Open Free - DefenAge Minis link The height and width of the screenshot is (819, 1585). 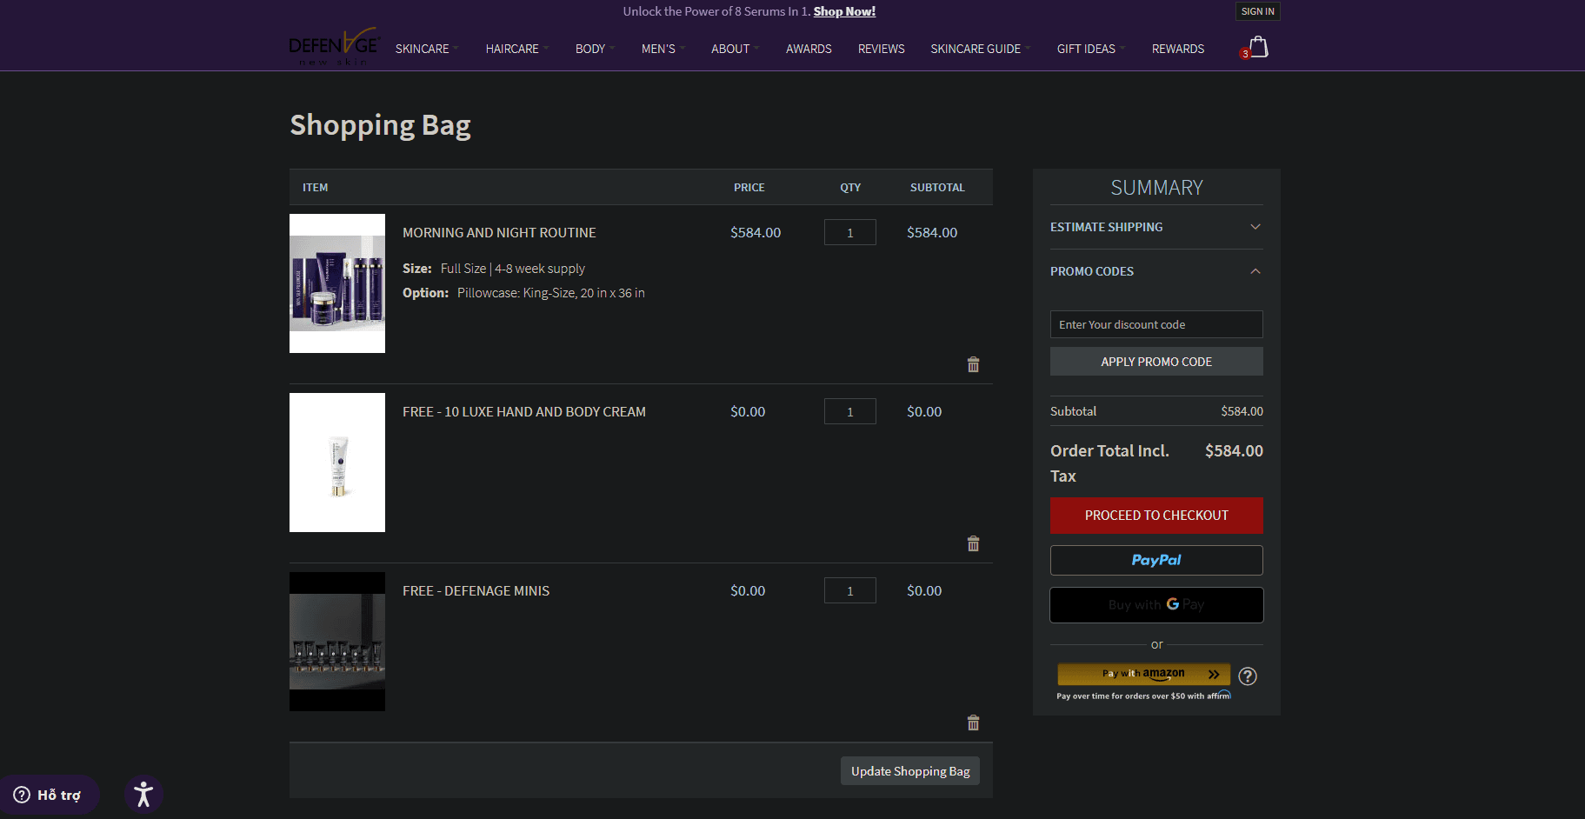pos(476,590)
